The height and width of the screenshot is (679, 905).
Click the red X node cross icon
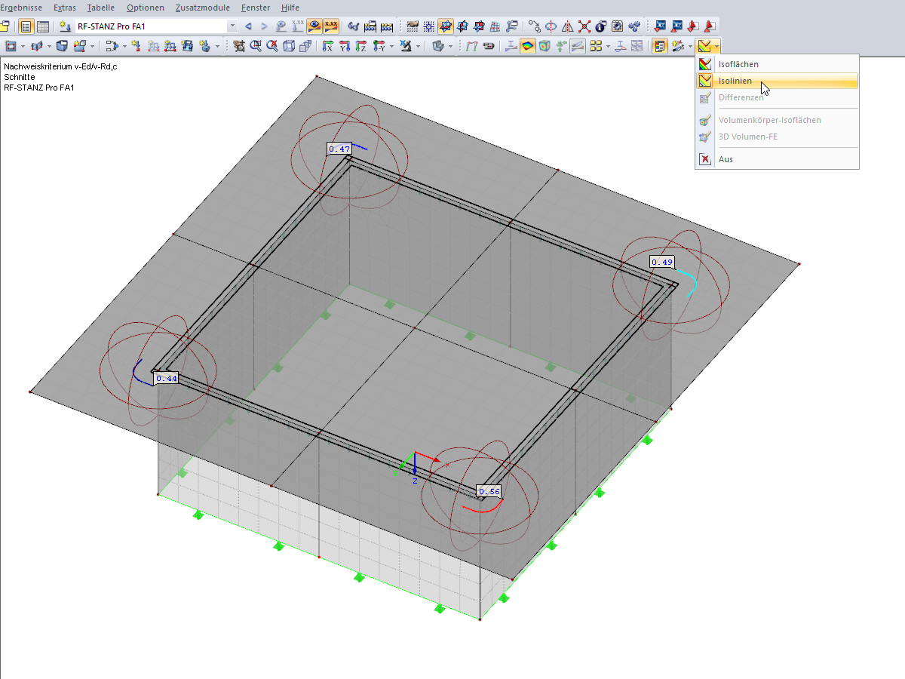coord(584,26)
